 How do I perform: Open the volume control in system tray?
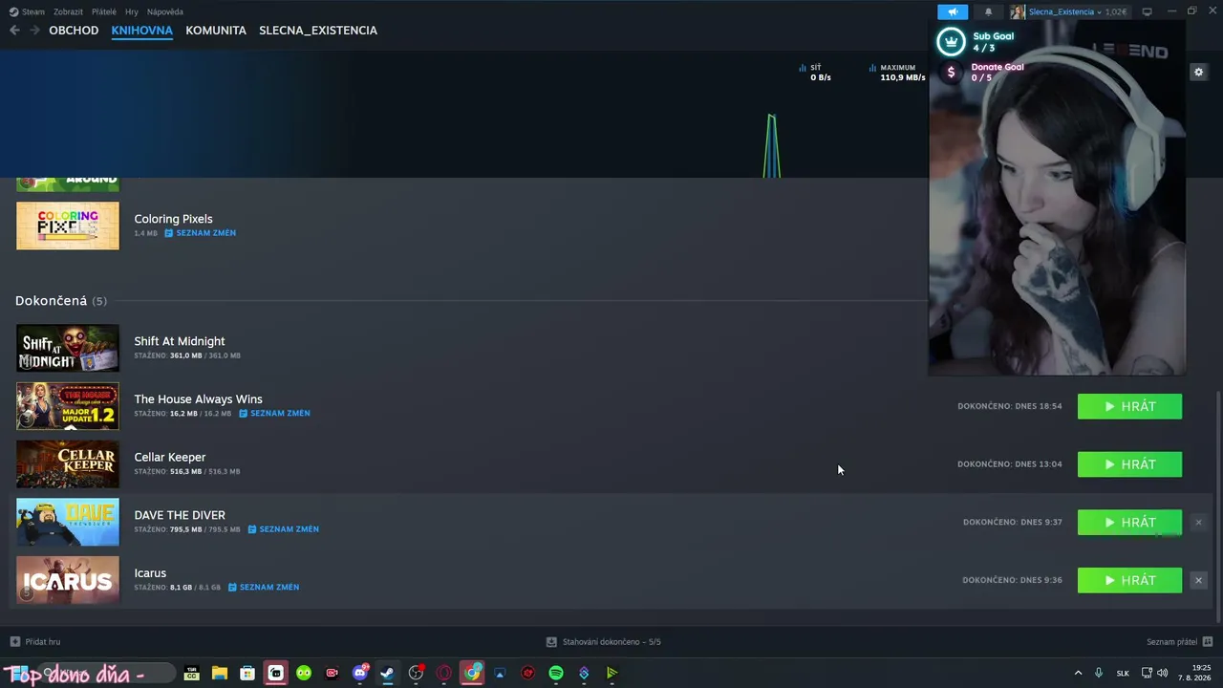[x=1163, y=673]
